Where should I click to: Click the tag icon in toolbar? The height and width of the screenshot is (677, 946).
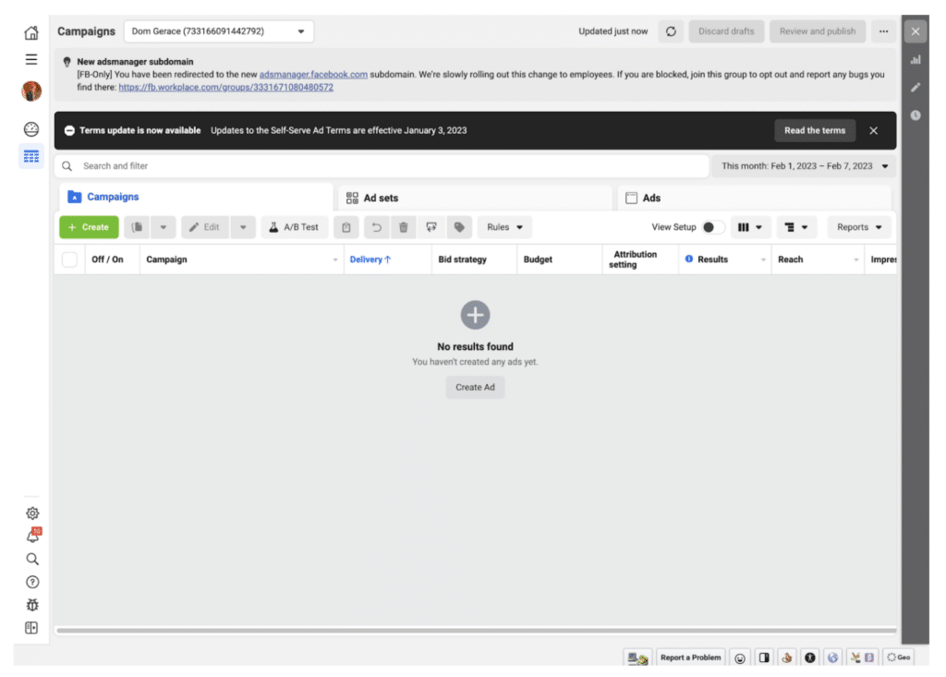point(459,227)
